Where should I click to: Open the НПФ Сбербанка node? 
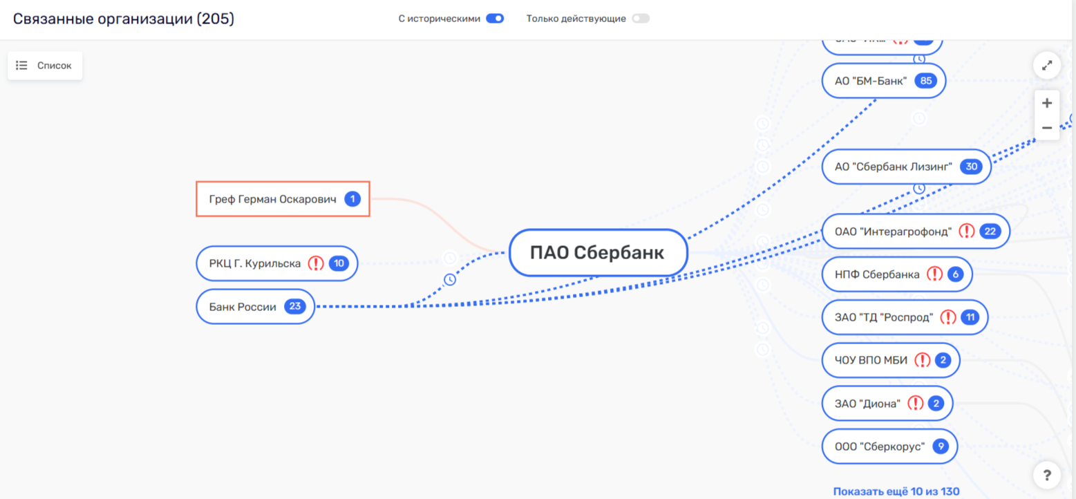(x=898, y=274)
